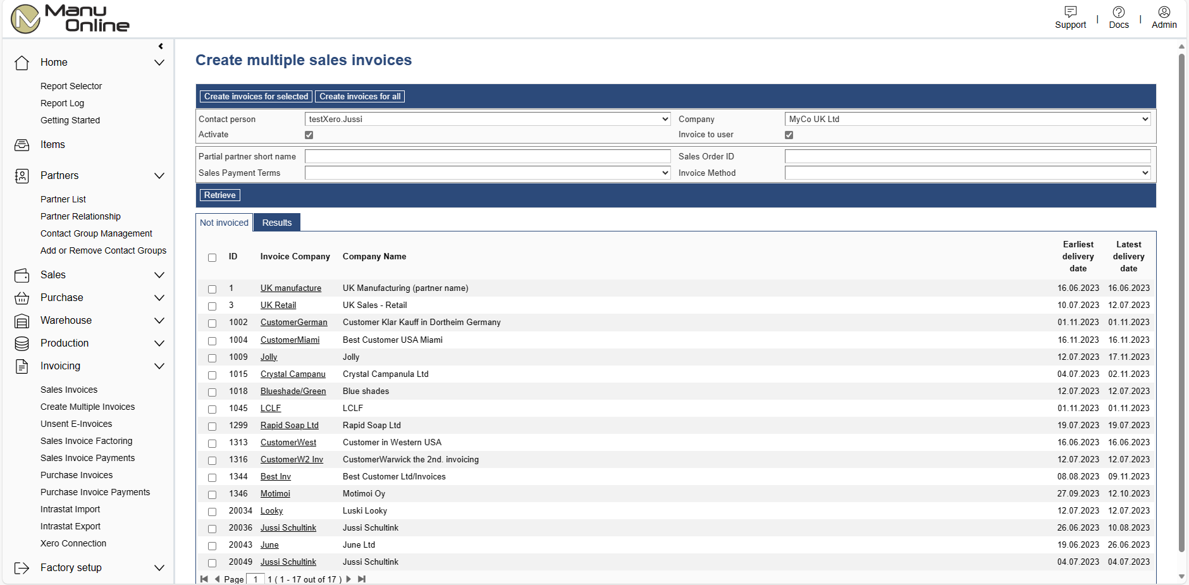Viewport: 1189px width, 585px height.
Task: Toggle the Activate checkbox
Action: (309, 135)
